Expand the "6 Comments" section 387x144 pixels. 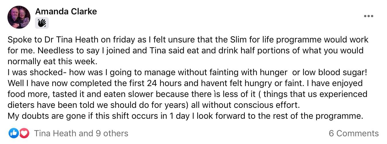354,133
